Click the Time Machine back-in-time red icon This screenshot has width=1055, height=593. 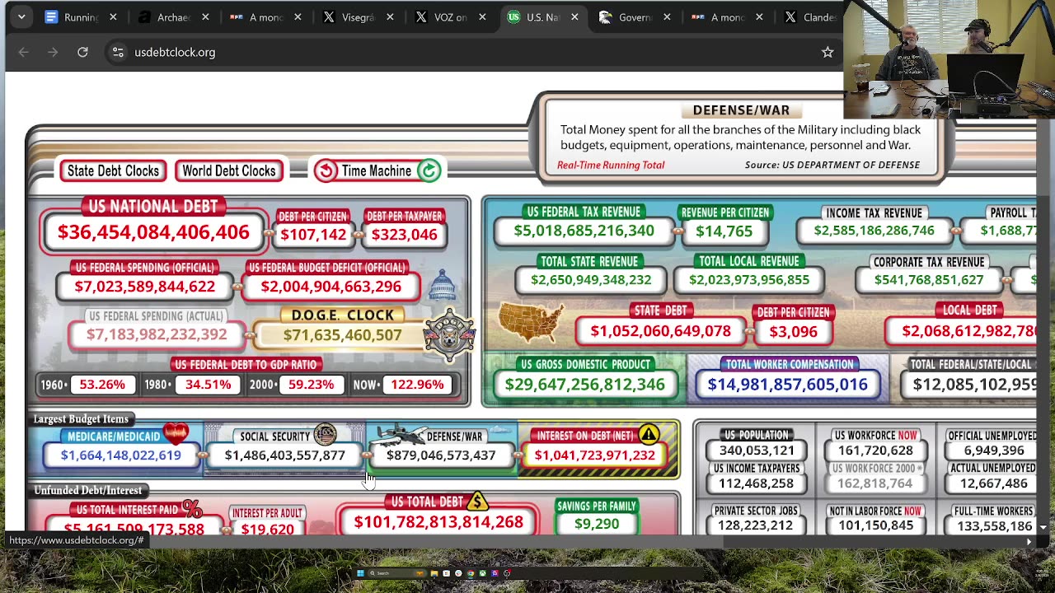point(326,170)
